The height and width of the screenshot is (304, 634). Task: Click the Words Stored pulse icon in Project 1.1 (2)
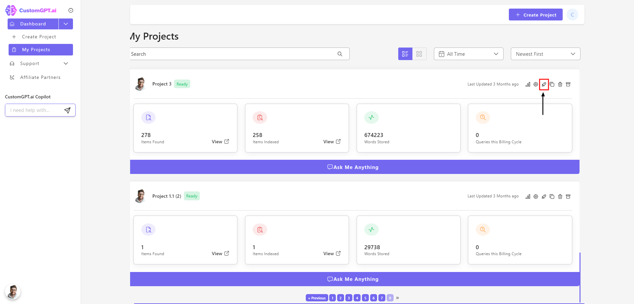point(371,229)
